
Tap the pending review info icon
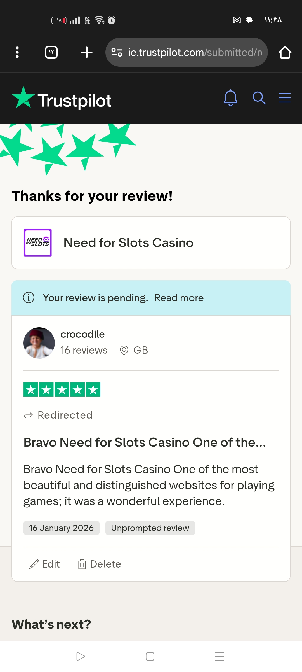coord(29,298)
